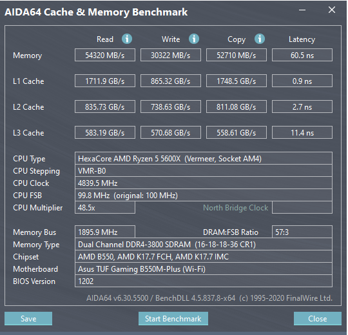Minimize the AIDA64 benchmark window
348x335 pixels.
pos(302,10)
